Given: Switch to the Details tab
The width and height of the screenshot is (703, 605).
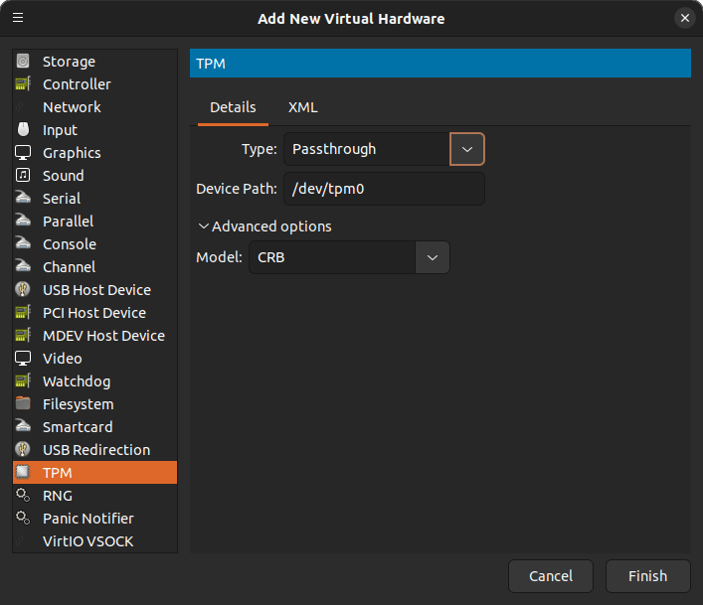Looking at the screenshot, I should tap(233, 107).
